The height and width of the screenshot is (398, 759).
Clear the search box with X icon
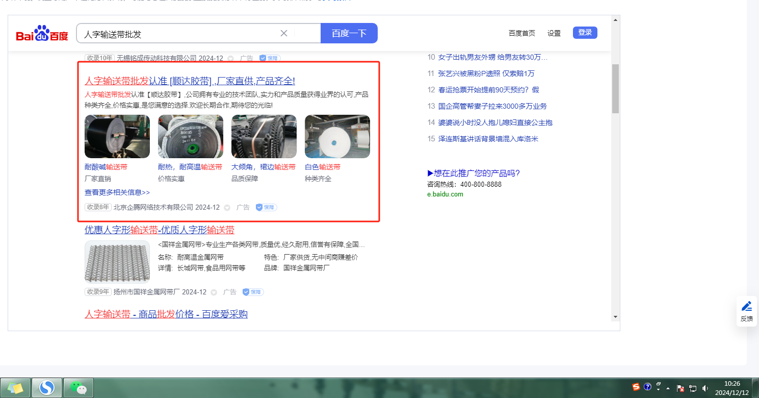coord(284,33)
